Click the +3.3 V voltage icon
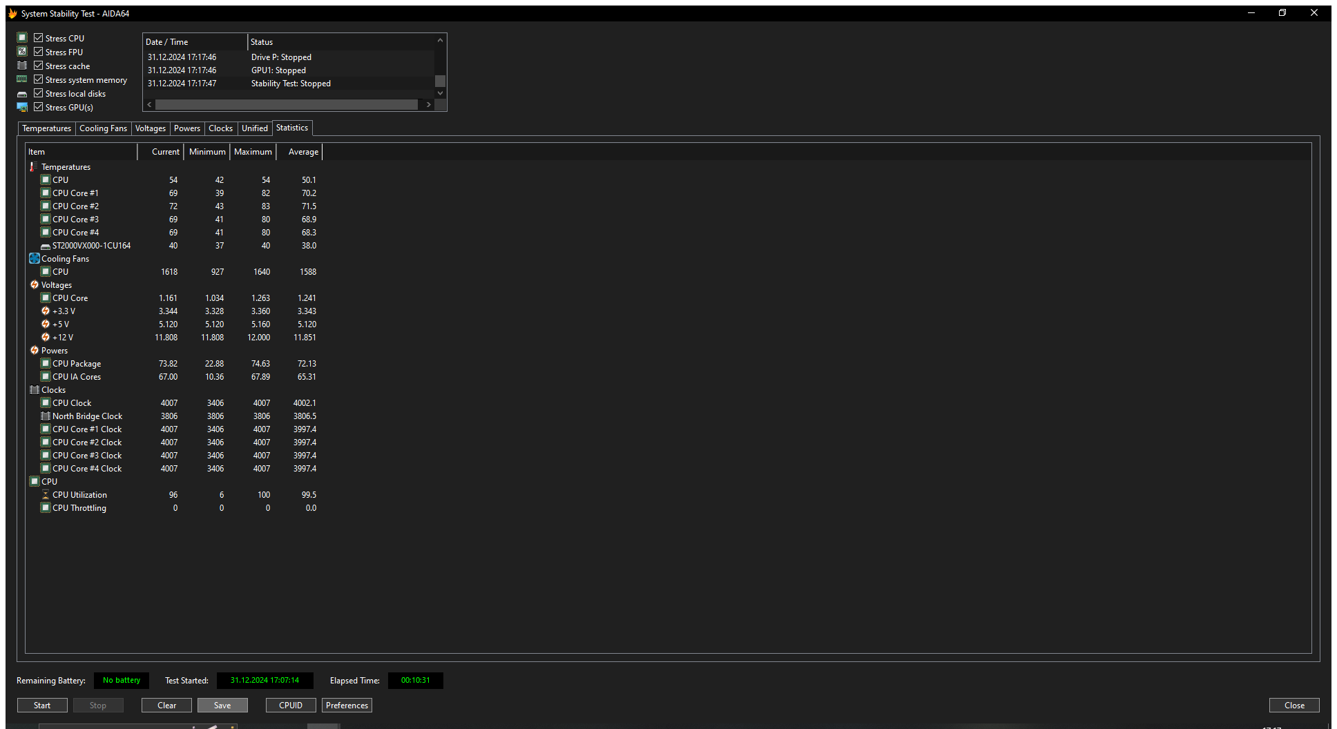This screenshot has width=1337, height=729. (46, 311)
